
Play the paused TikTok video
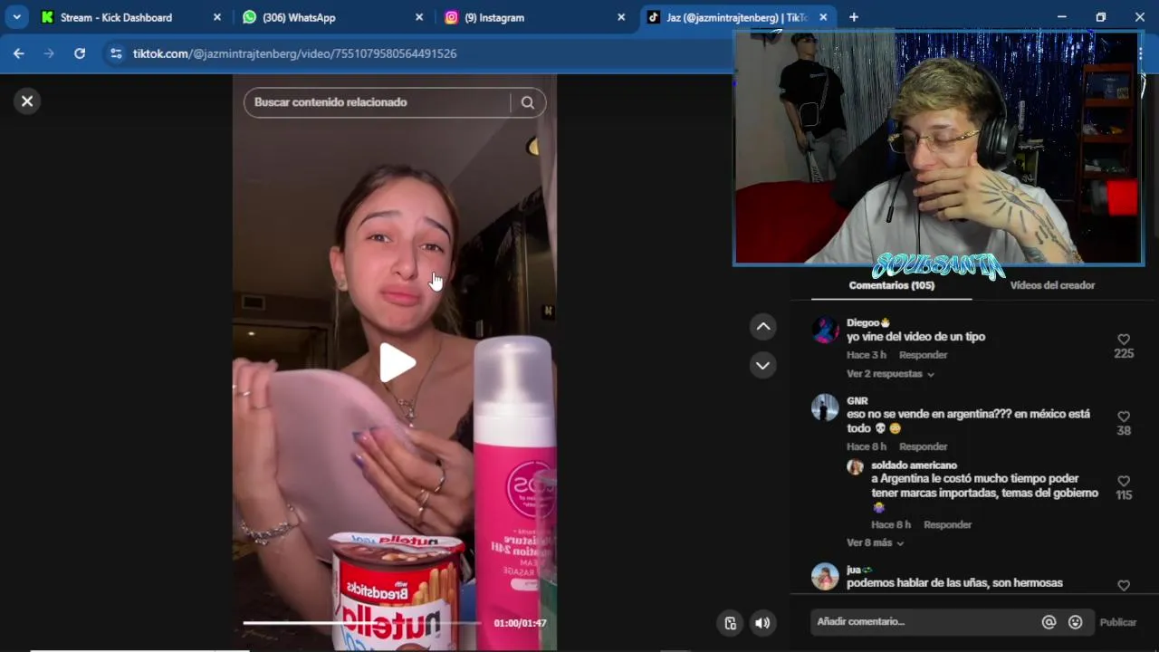[x=396, y=363]
